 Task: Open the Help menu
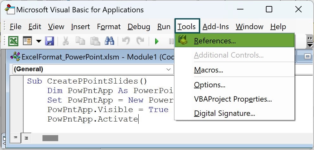tap(278, 27)
